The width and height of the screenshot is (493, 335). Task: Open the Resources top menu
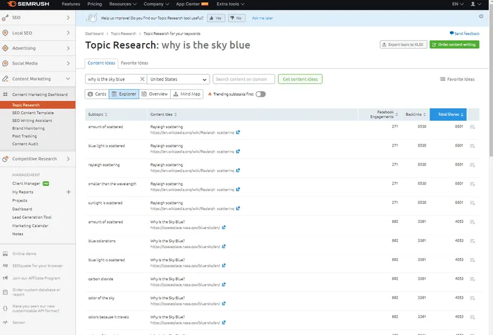(123, 4)
